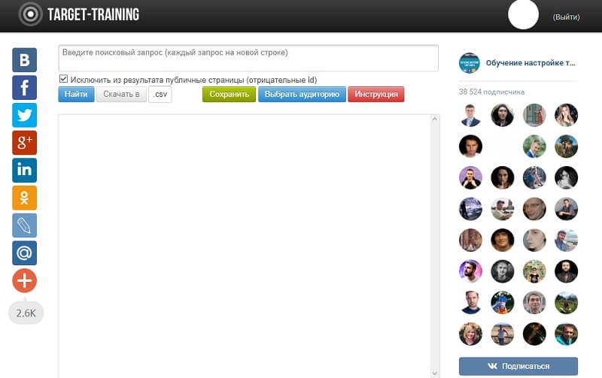Viewport: 602px width, 378px height.
Task: Click the LiveJournal pencil share icon
Action: point(25,225)
